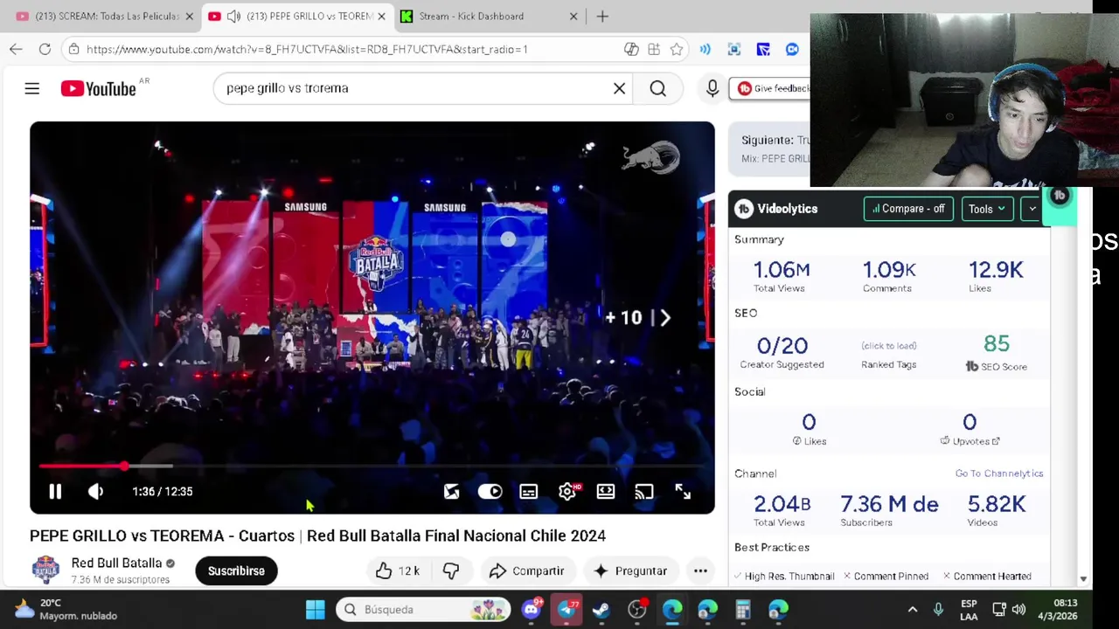Click the taskbar Búsqueda search box

[x=424, y=609]
